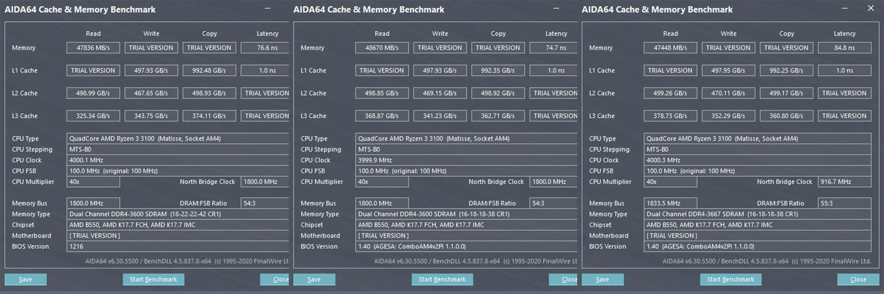Viewport: 884px width, 294px height.
Task: Select L2 Cache Write 467.65 GB/s
Action: tap(151, 93)
